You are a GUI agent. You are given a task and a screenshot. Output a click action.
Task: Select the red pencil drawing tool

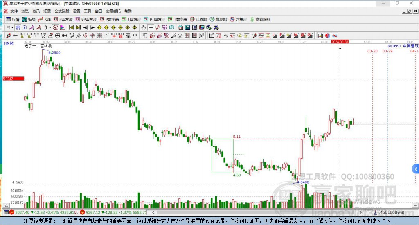coord(8,36)
